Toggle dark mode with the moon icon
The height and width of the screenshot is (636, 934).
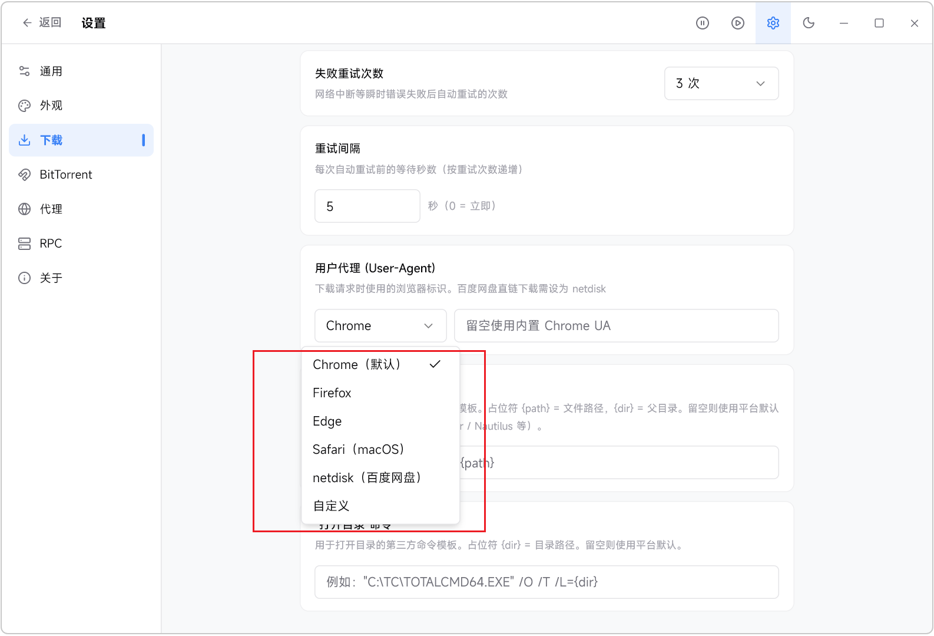click(809, 23)
